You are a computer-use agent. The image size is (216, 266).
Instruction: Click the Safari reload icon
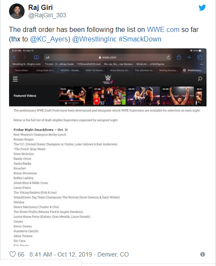click(x=168, y=57)
